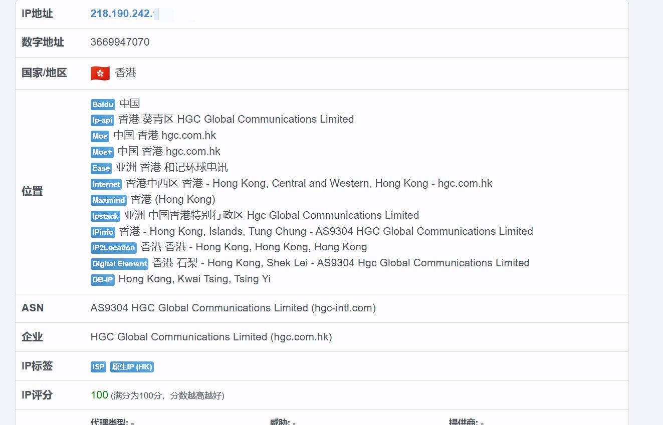Viewport: 663px width, 425px height.
Task: Select the Moe+ location 中国 香港 hgc.com.hk
Action: (x=169, y=151)
